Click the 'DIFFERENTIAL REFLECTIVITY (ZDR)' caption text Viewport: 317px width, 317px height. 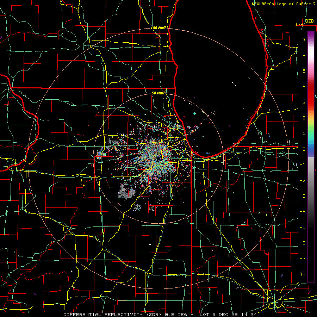click(x=112, y=315)
